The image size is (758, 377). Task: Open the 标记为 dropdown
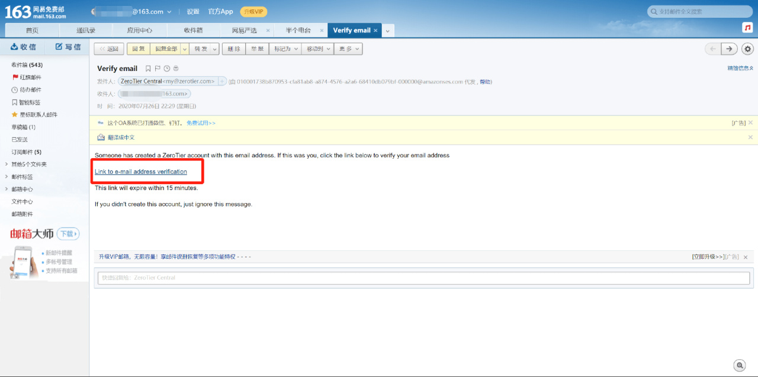click(285, 49)
